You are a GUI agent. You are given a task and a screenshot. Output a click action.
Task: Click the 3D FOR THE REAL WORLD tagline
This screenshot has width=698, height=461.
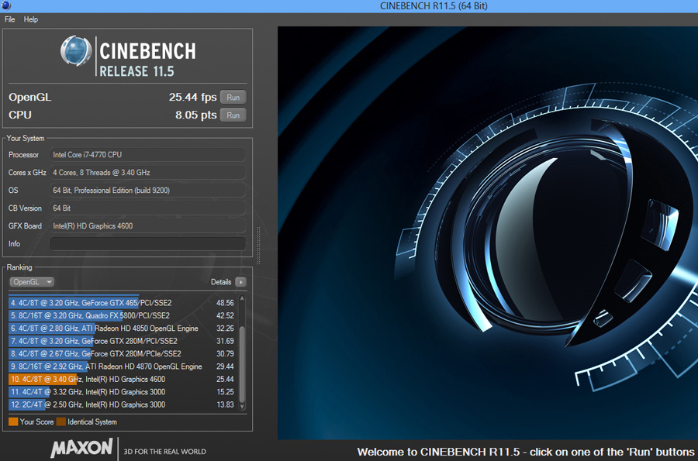click(164, 452)
